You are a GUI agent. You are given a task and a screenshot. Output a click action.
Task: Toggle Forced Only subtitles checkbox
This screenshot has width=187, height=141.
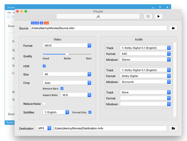click(90, 112)
